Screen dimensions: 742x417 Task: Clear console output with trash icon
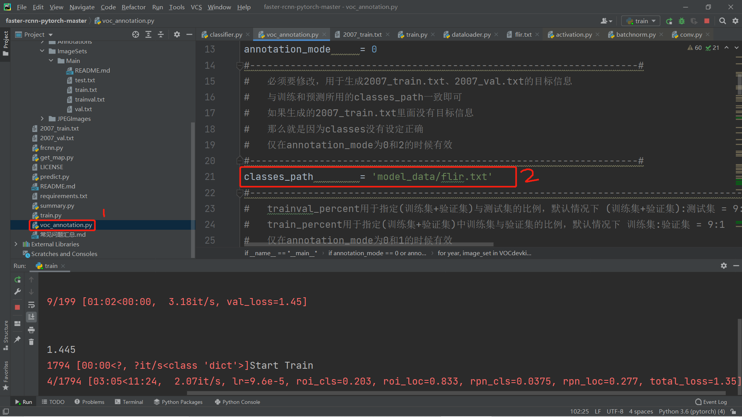31,342
